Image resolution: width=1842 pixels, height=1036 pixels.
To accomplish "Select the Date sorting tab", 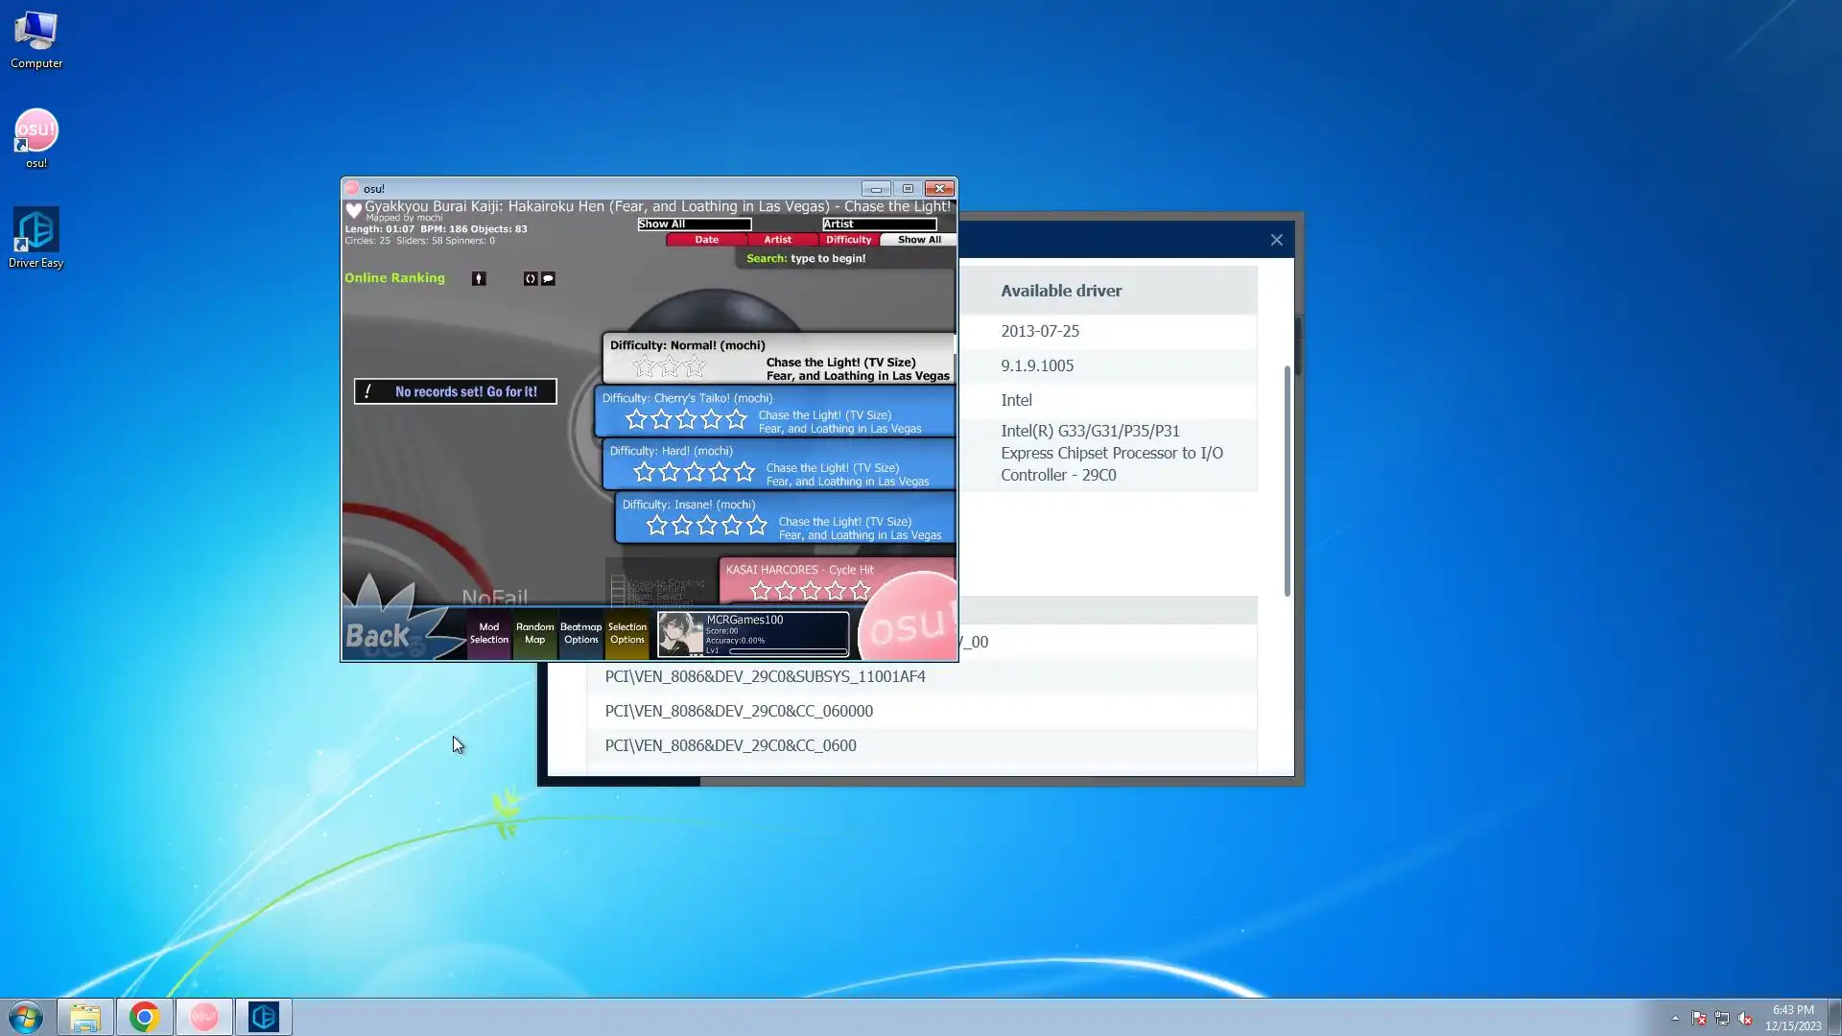I will pyautogui.click(x=706, y=240).
